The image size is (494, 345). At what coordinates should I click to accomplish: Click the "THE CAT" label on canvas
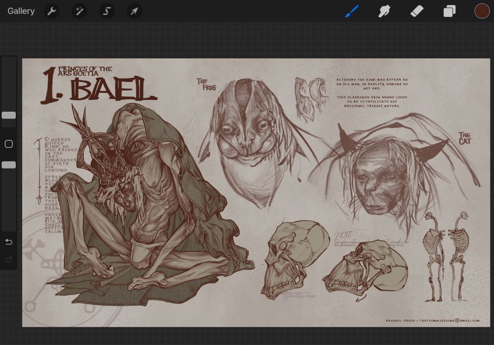465,138
